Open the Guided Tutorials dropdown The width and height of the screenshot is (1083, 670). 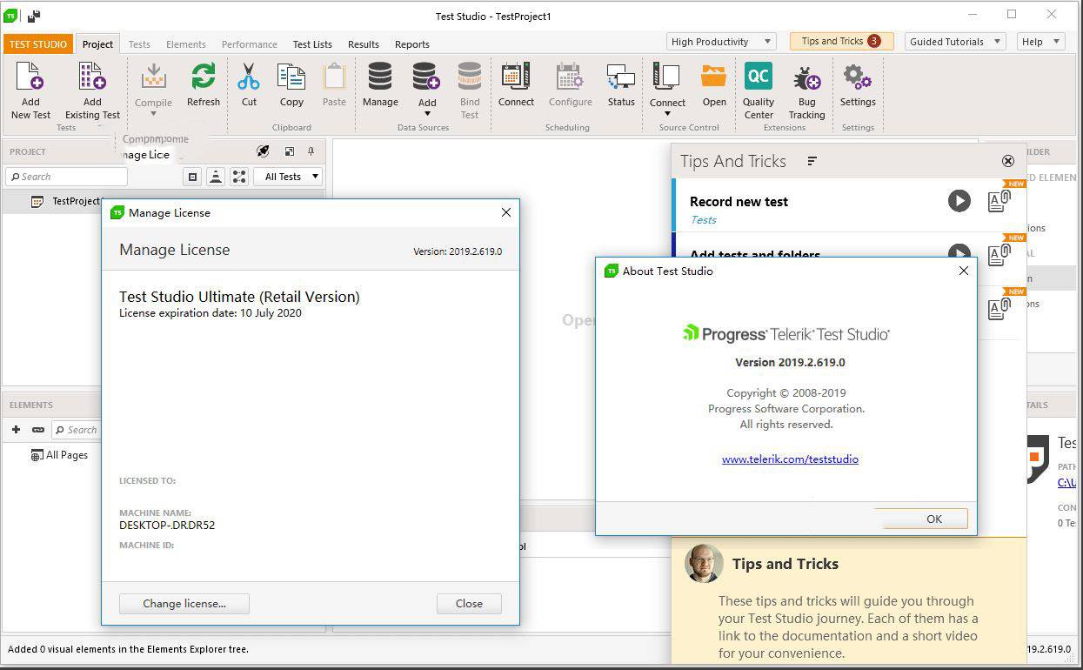[954, 42]
